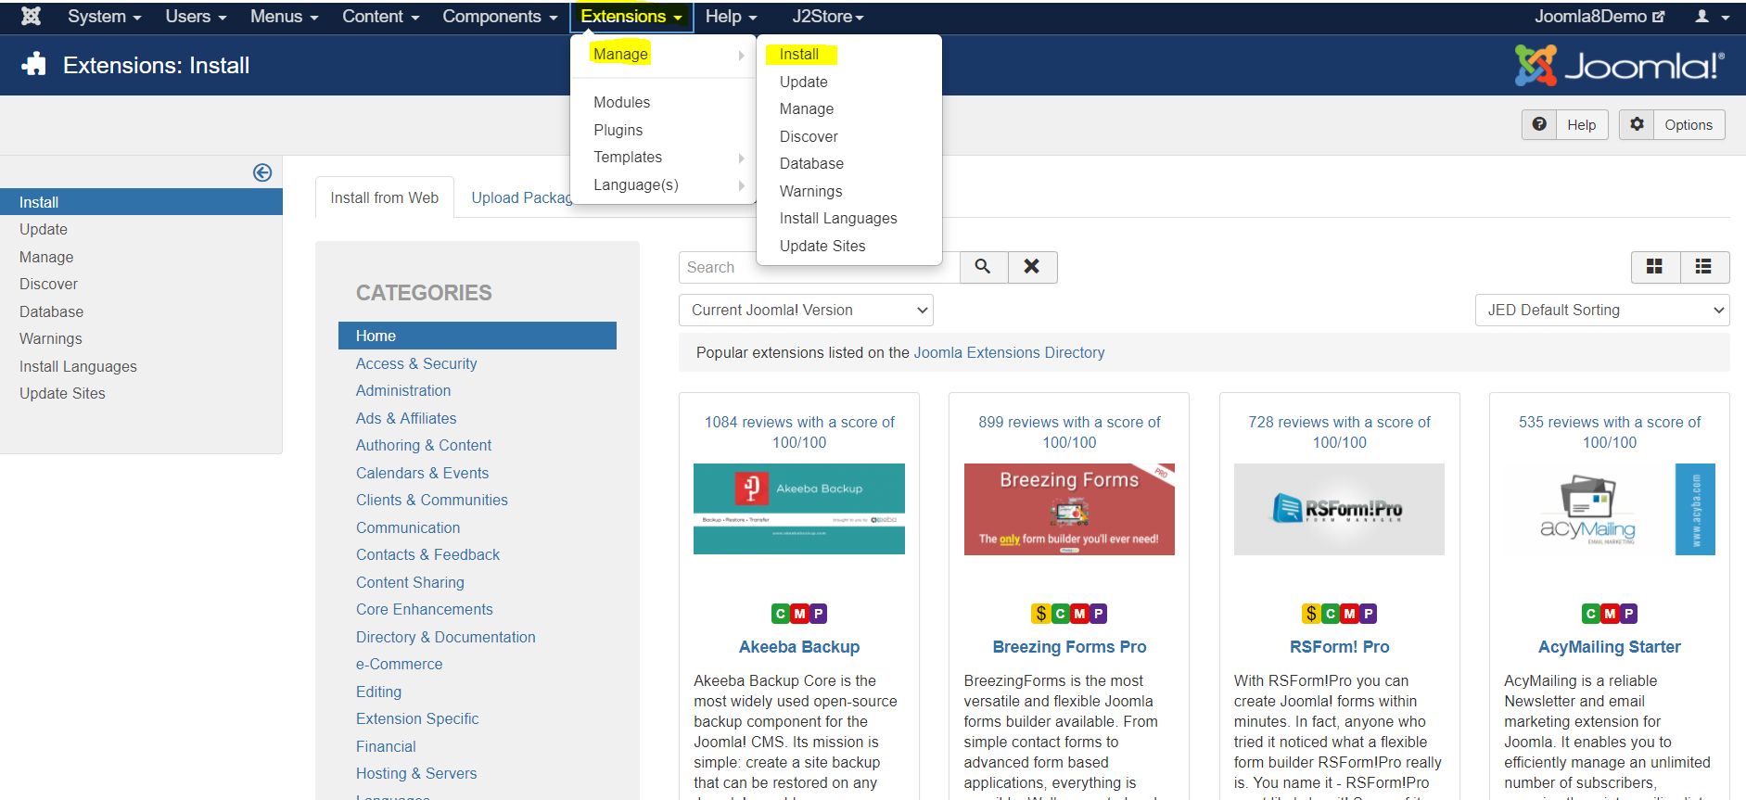Image resolution: width=1746 pixels, height=800 pixels.
Task: Collapse the sidebar with the arrow icon
Action: [x=262, y=172]
